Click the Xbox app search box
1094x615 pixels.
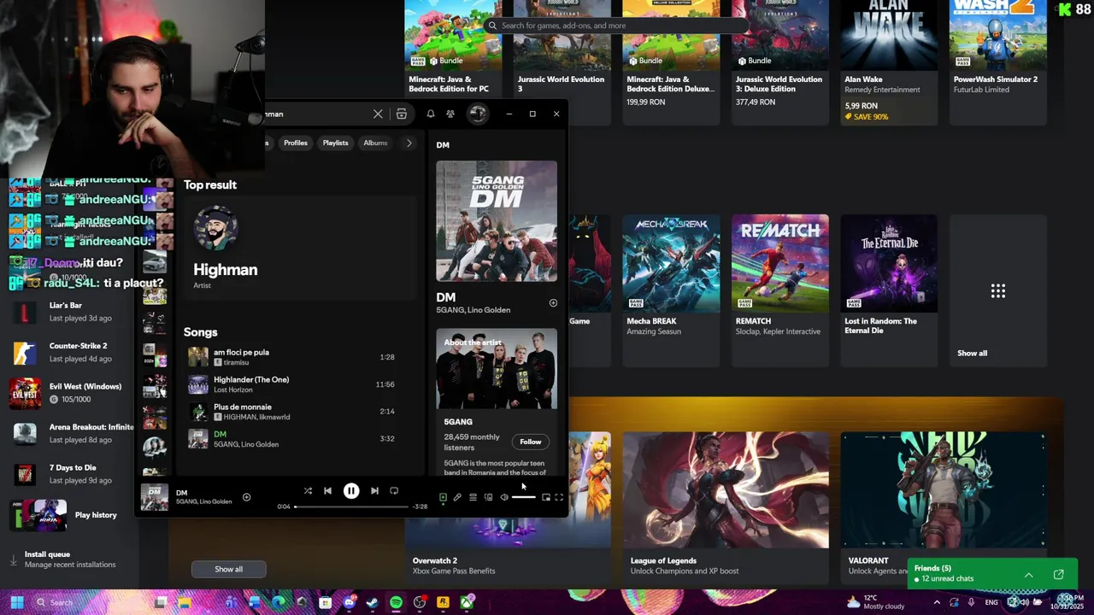pyautogui.click(x=616, y=26)
